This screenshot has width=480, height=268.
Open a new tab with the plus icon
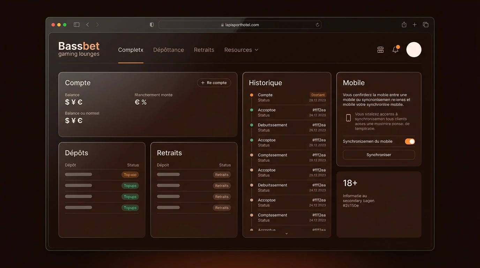click(415, 25)
